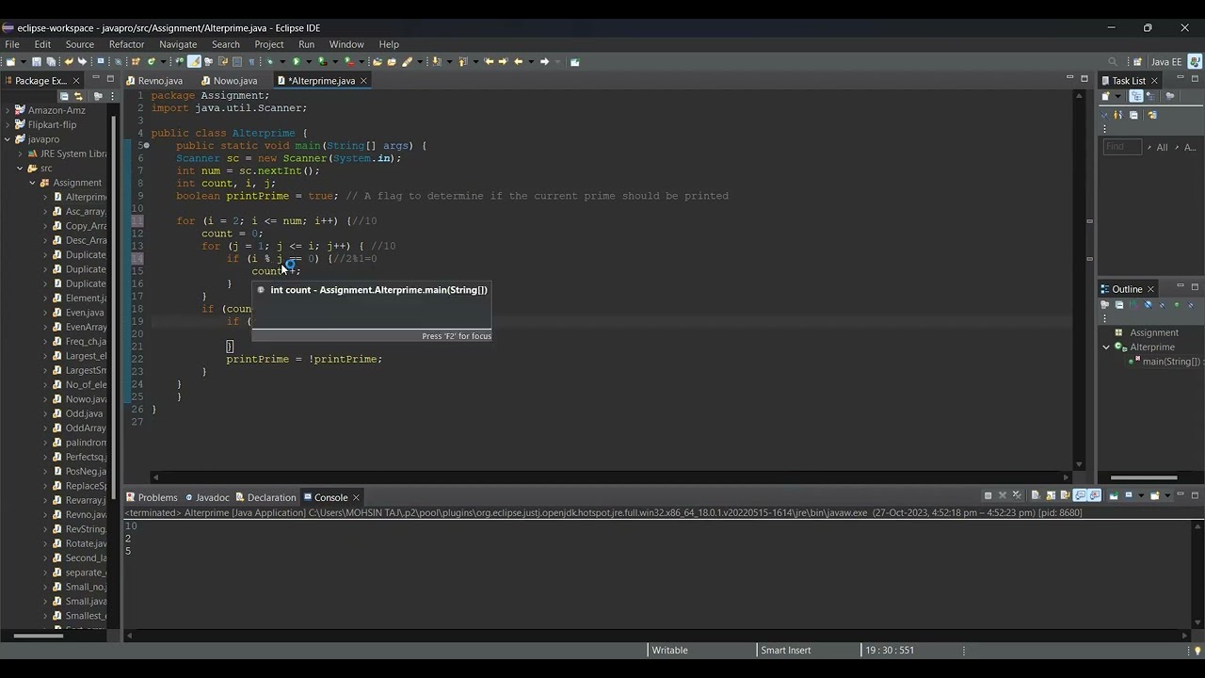Open the Run menu
Image resolution: width=1205 pixels, height=678 pixels.
(307, 44)
